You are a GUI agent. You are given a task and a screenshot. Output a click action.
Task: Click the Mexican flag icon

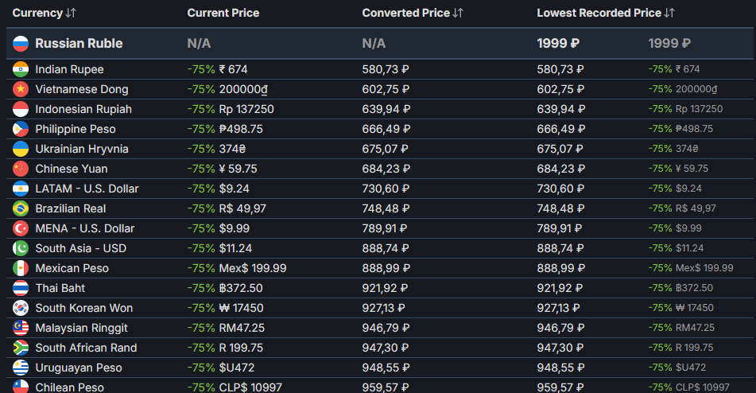[x=21, y=268]
